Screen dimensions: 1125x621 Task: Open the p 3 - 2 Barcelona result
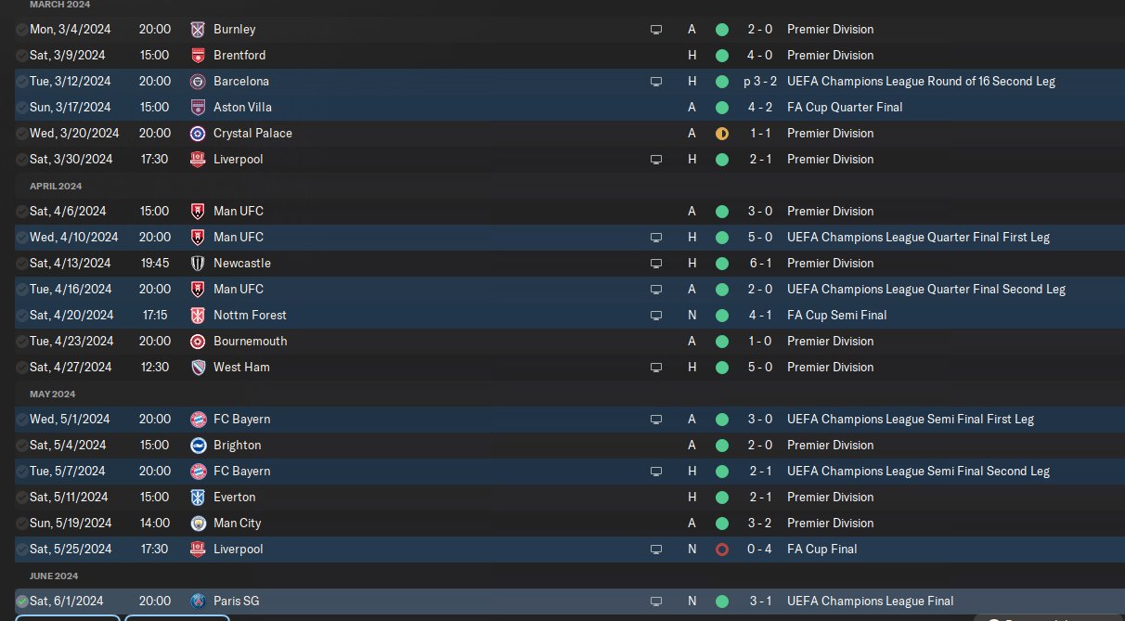click(x=760, y=82)
